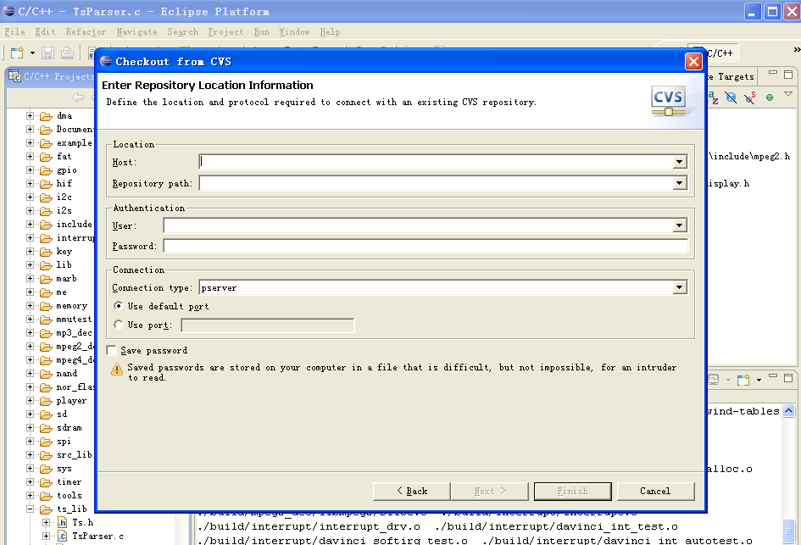This screenshot has height=545, width=801.
Task: Open the Host dropdown list
Action: point(680,161)
